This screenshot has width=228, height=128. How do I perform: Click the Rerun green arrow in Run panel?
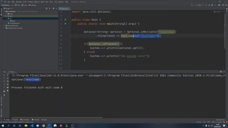[x=4, y=75]
